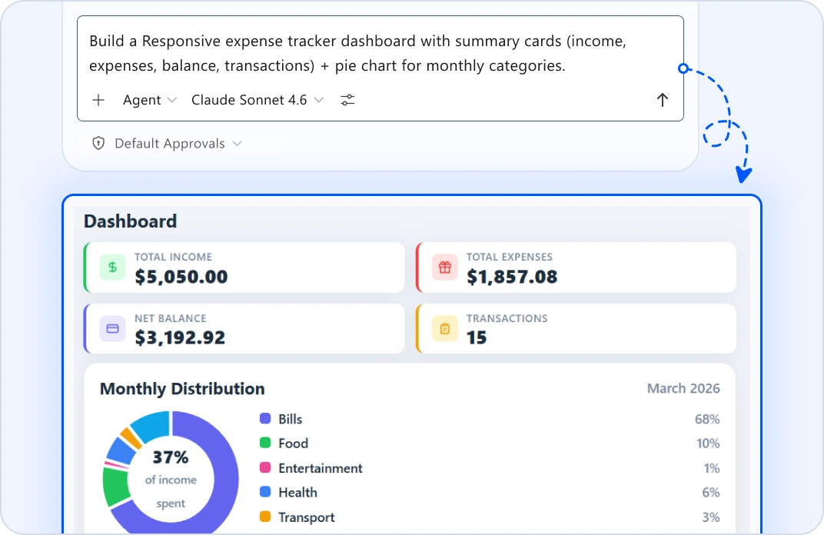Click the Bills purple legend swatch
824x535 pixels.
tap(265, 418)
